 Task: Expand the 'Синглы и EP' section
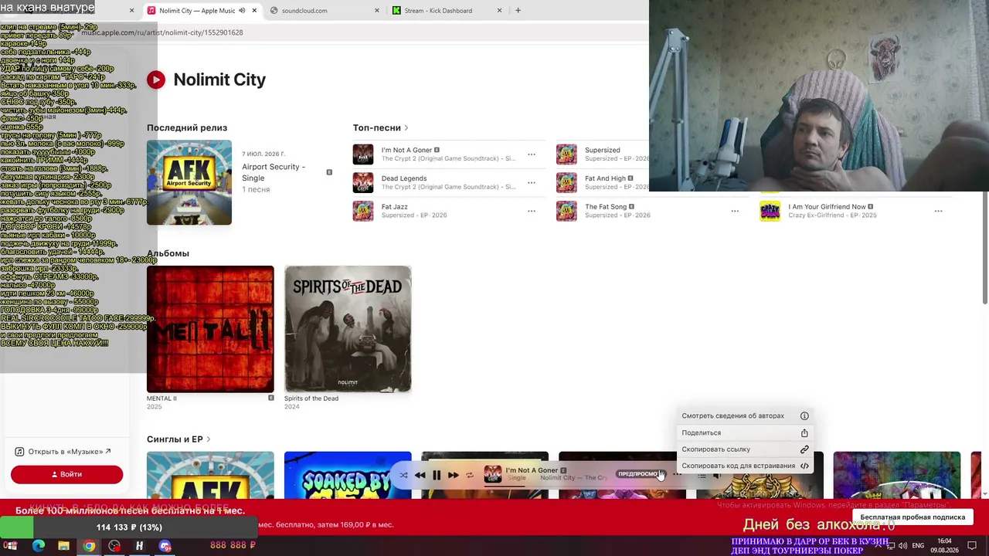tap(178, 439)
